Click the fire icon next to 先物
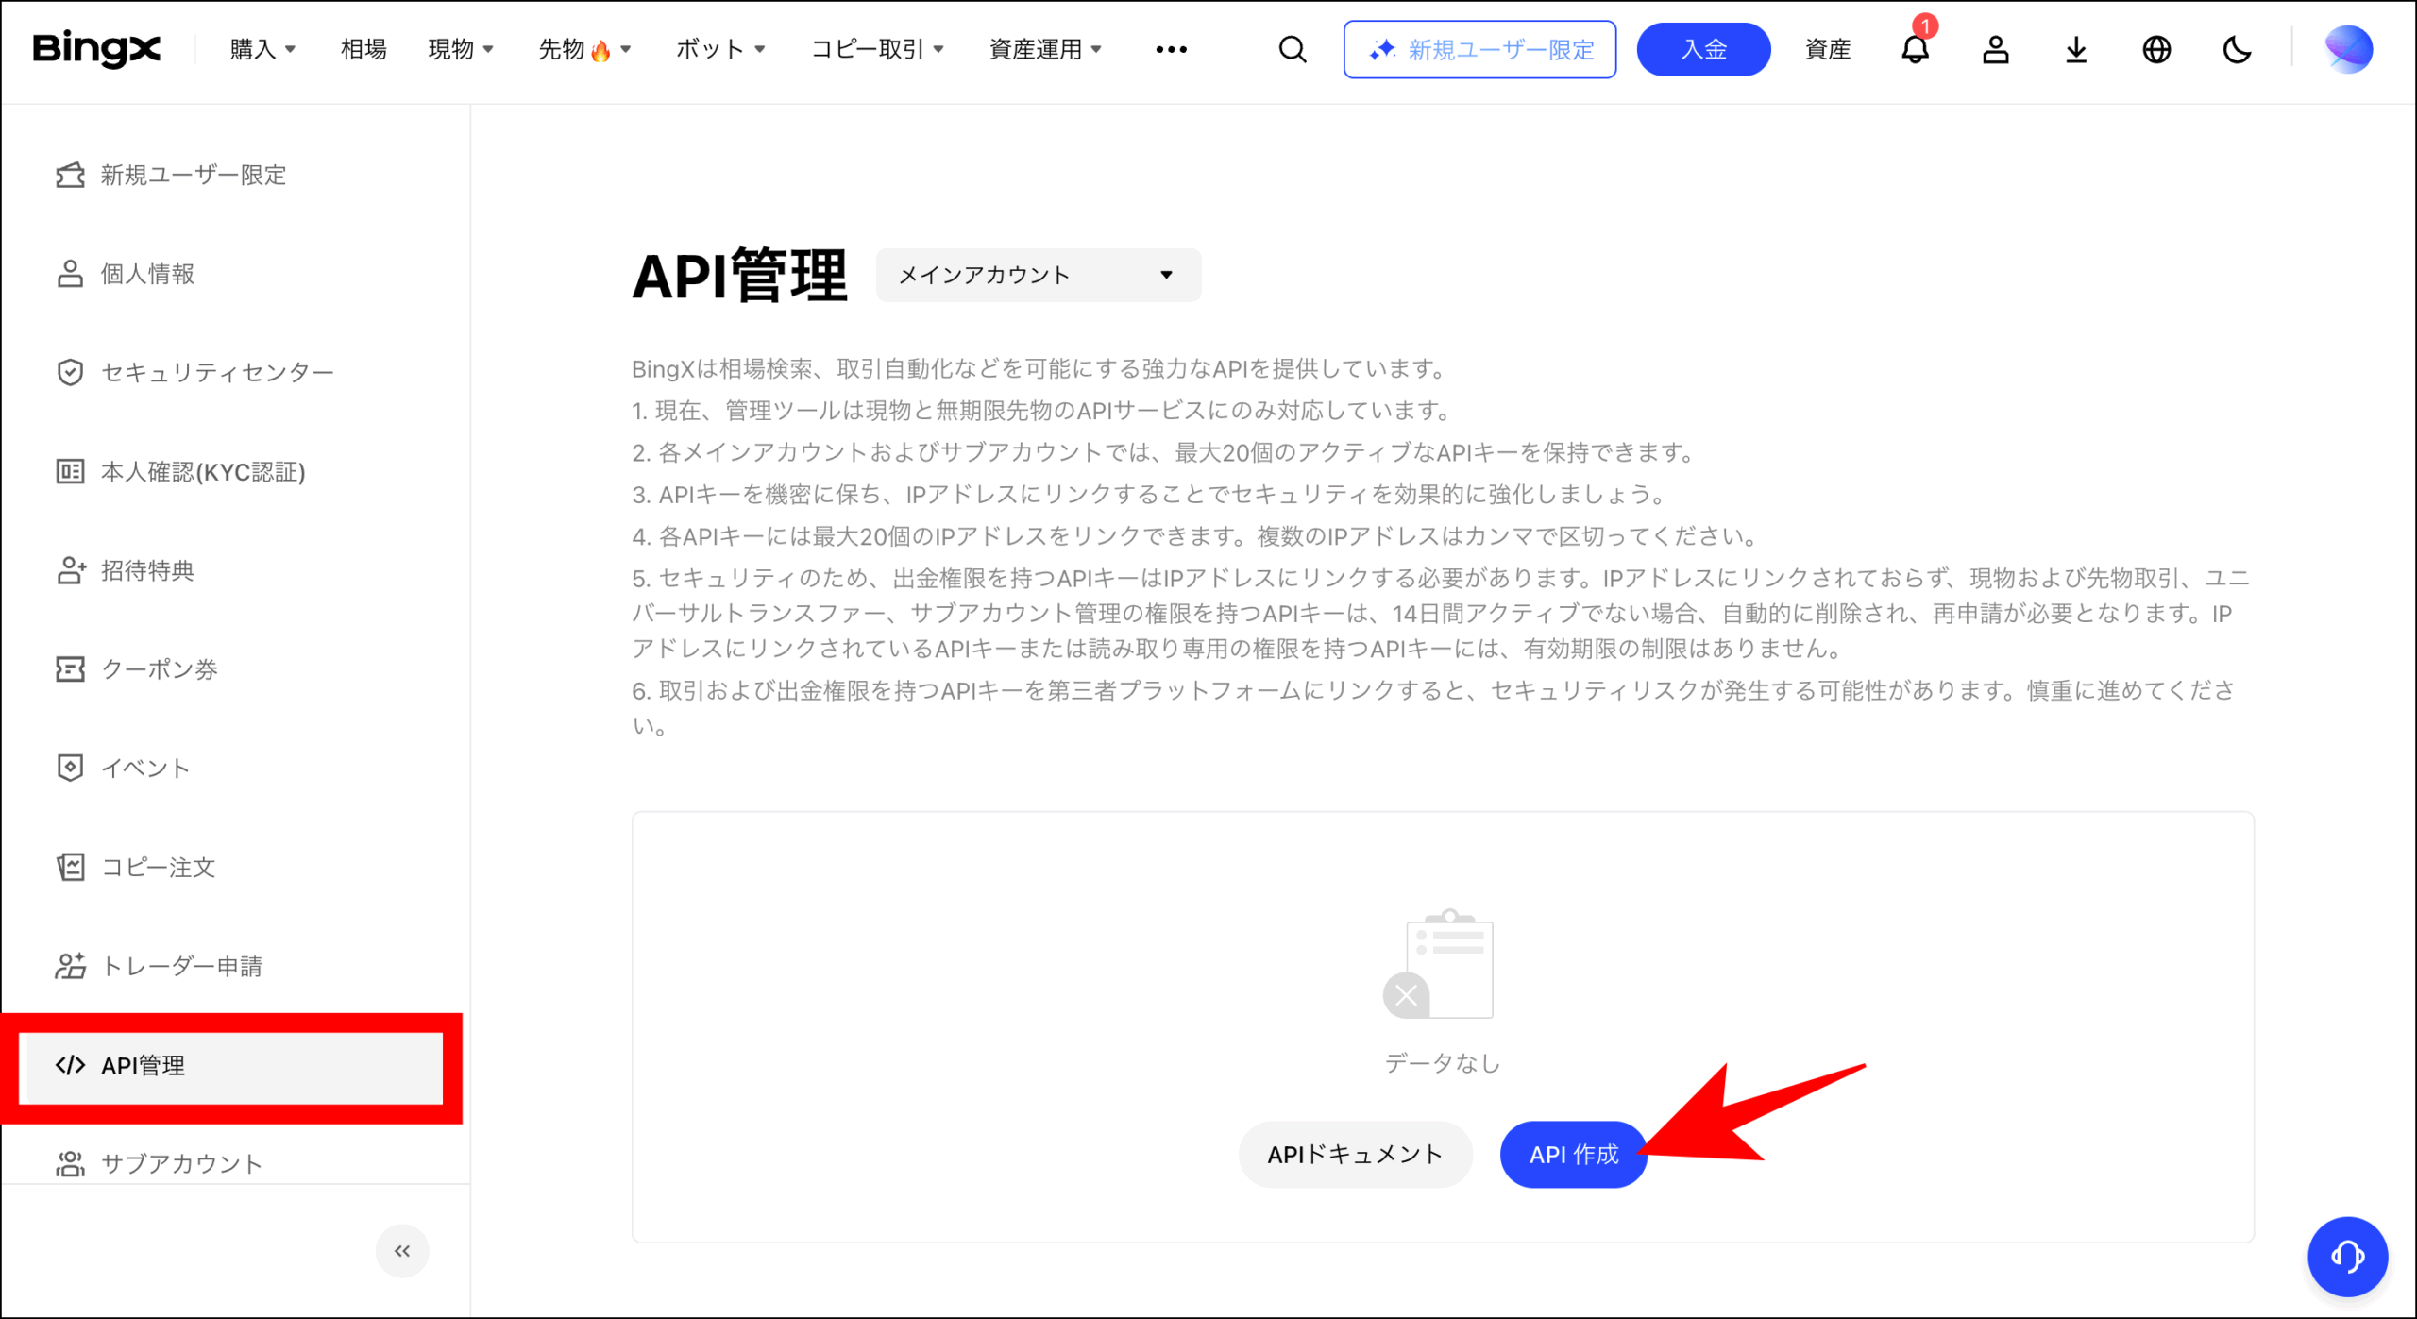 pos(600,50)
